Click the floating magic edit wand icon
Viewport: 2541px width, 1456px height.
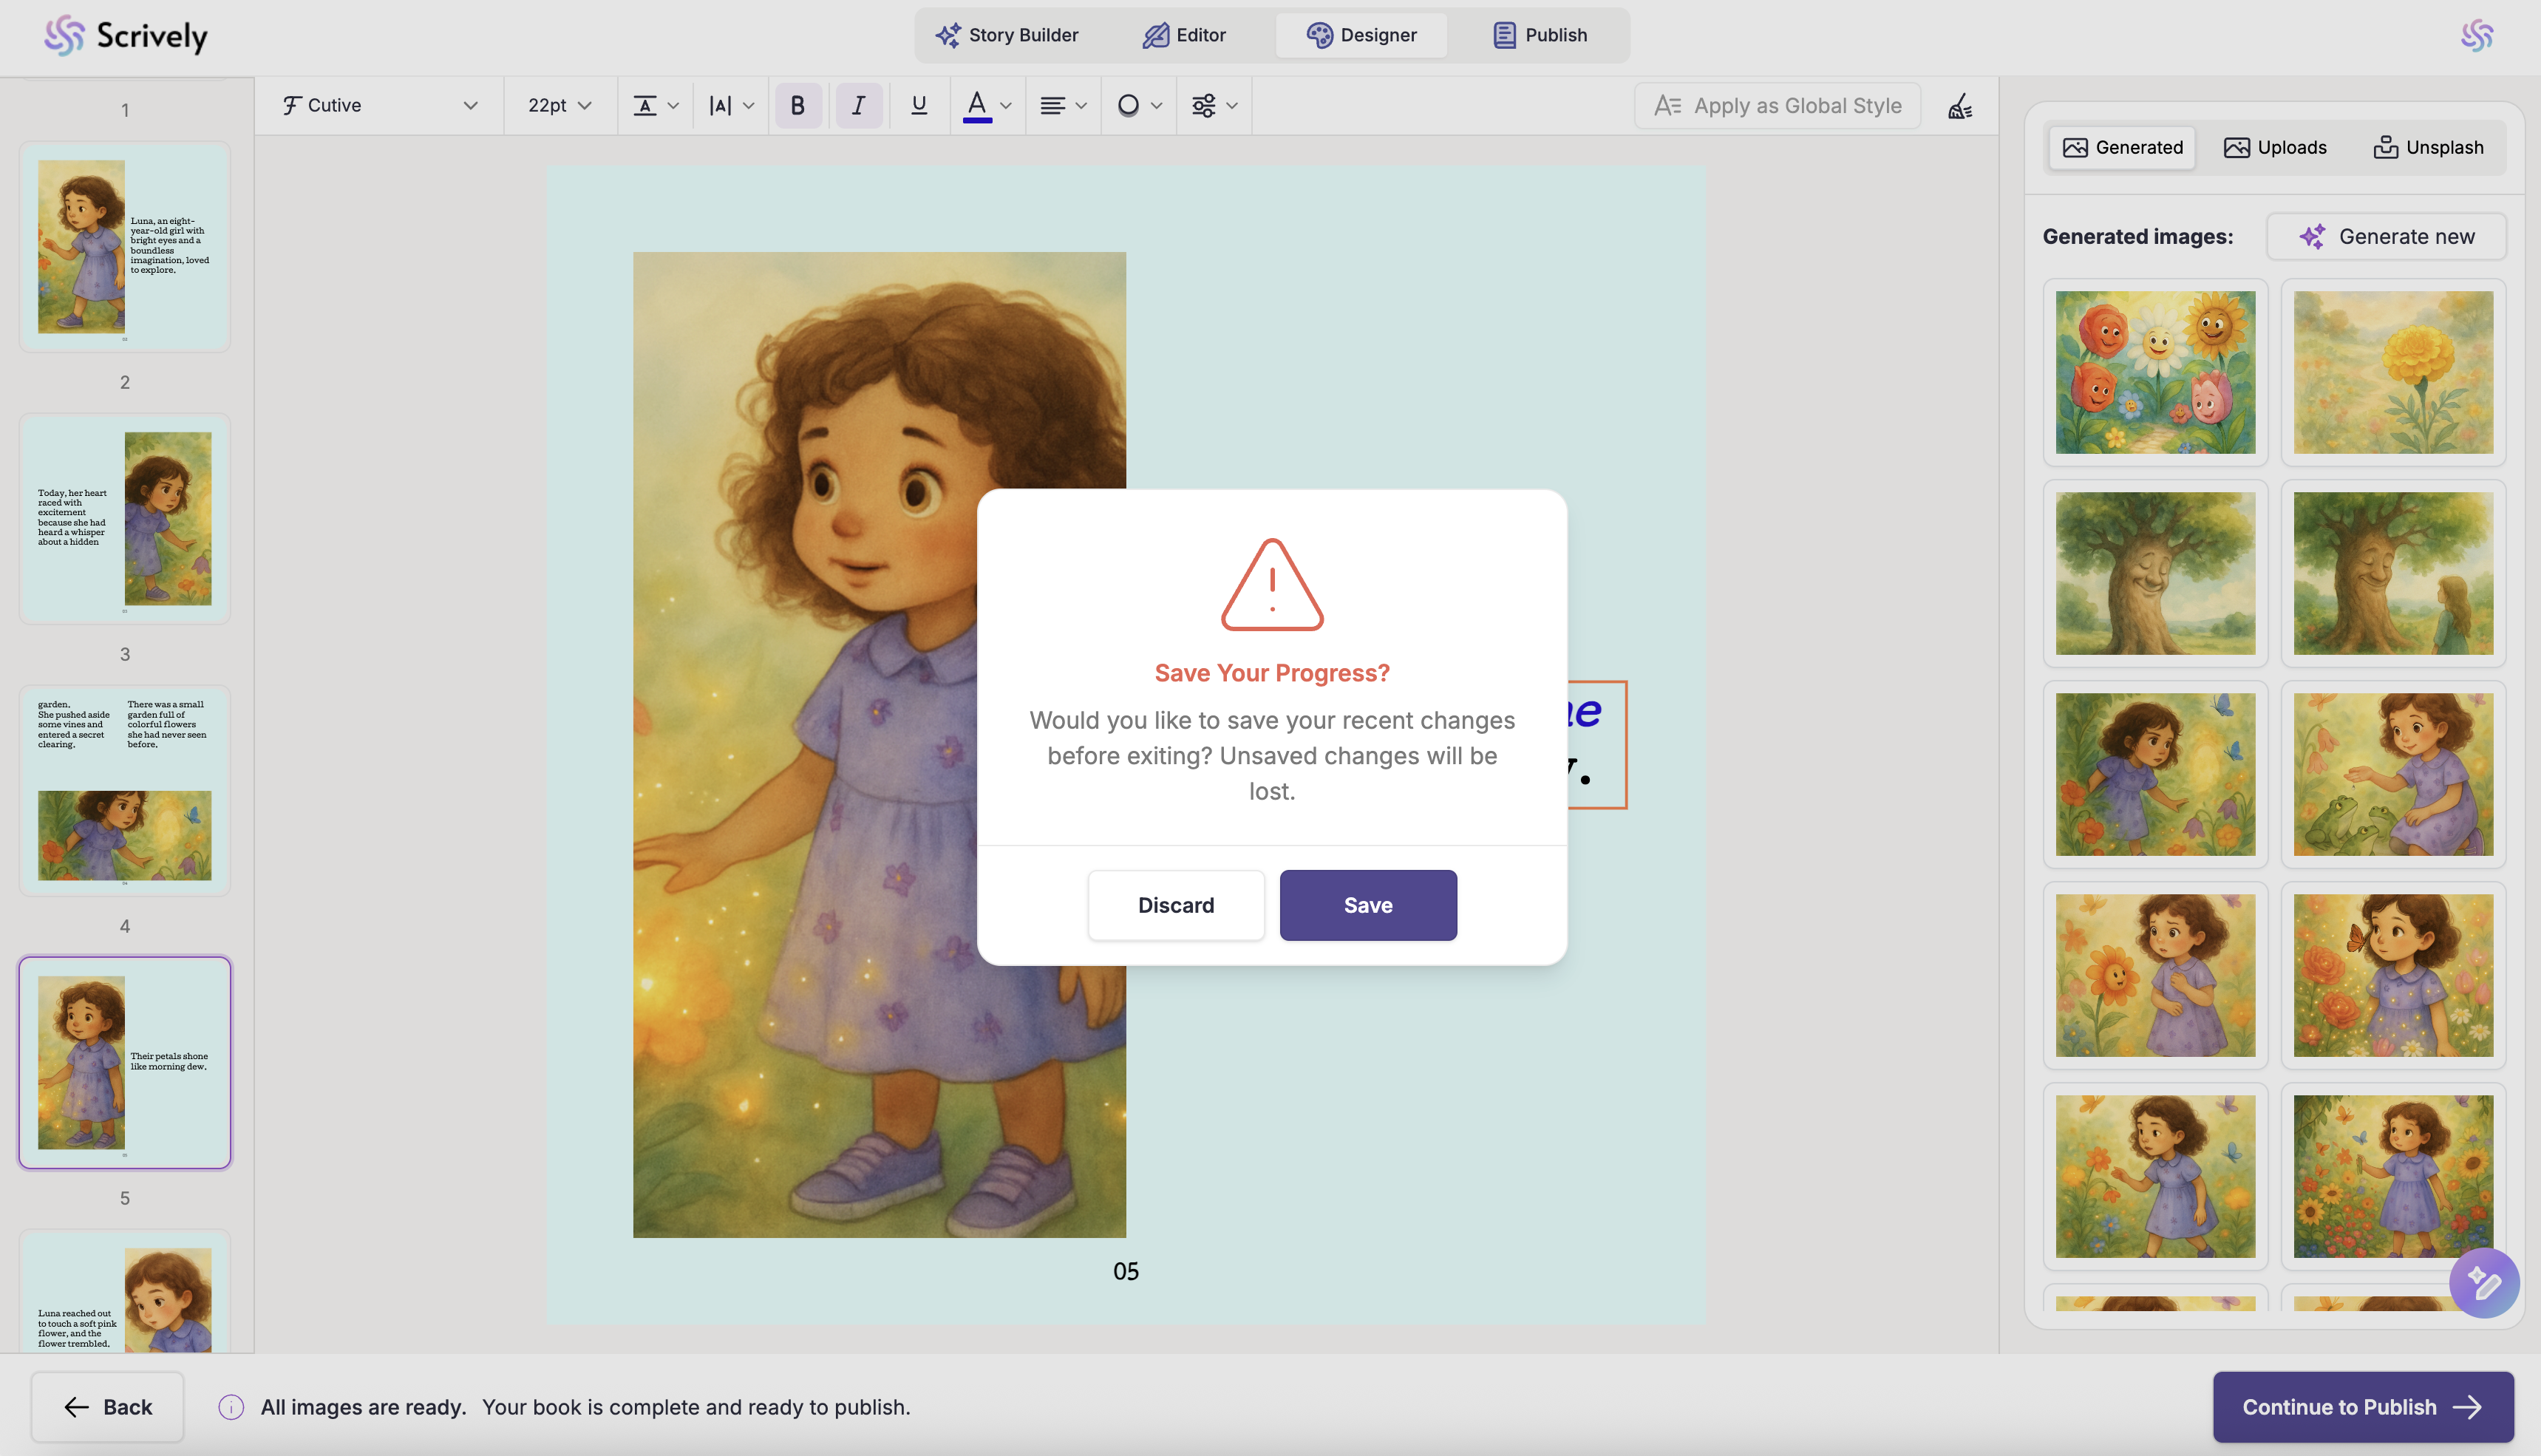tap(2483, 1282)
